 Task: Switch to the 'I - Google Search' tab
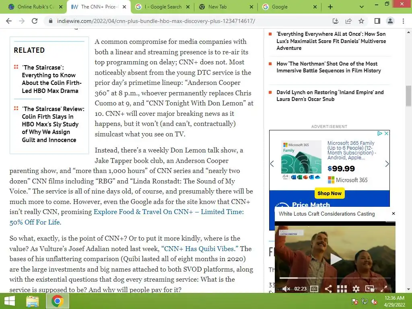[163, 7]
